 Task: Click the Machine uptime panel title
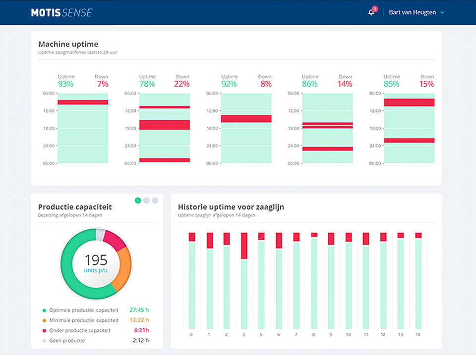(68, 44)
